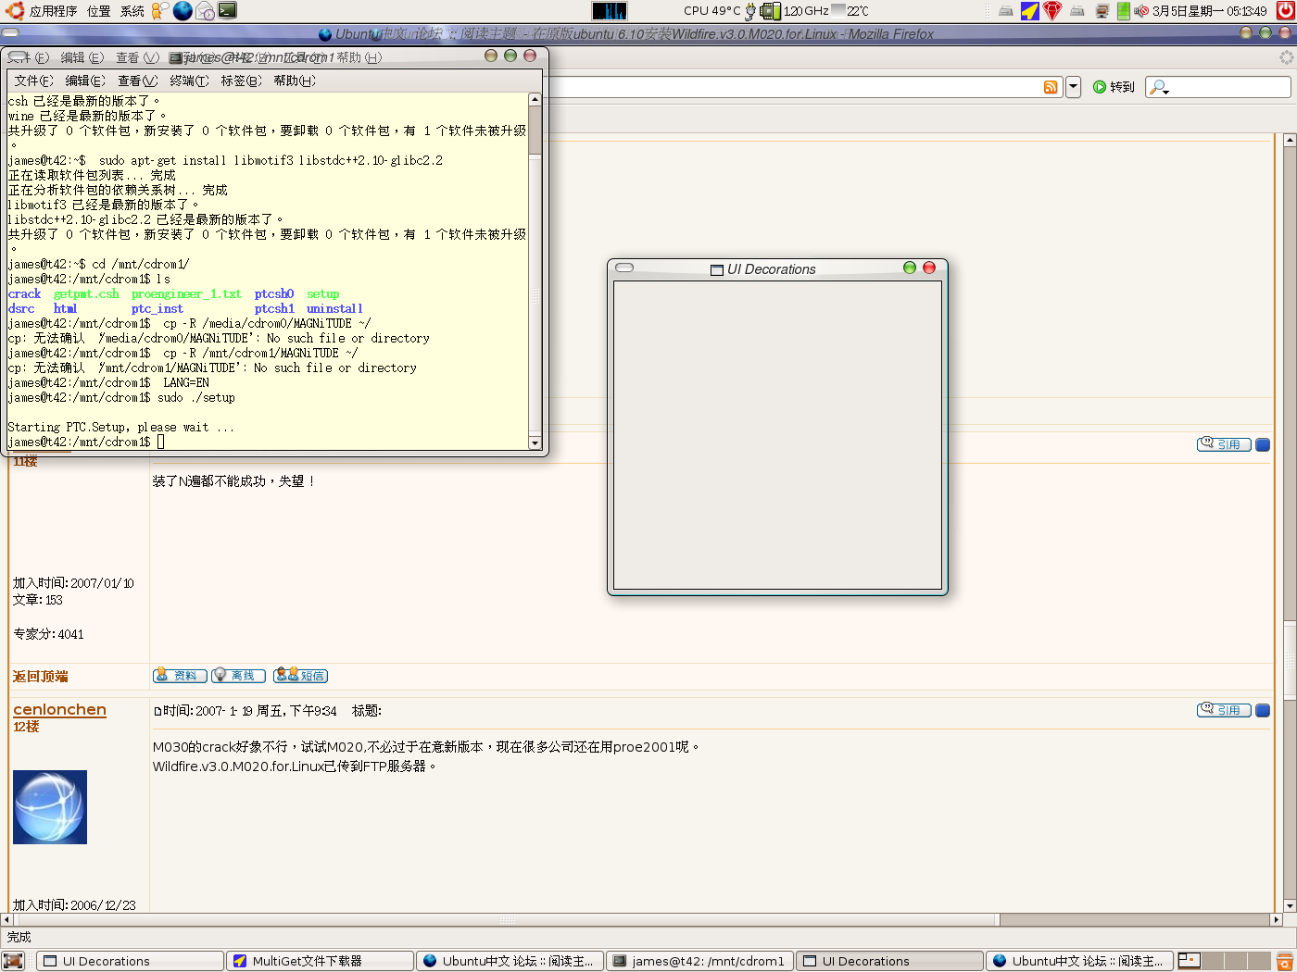Click the instant messenger launcher icon in panel
Image resolution: width=1297 pixels, height=972 pixels.
(x=160, y=11)
